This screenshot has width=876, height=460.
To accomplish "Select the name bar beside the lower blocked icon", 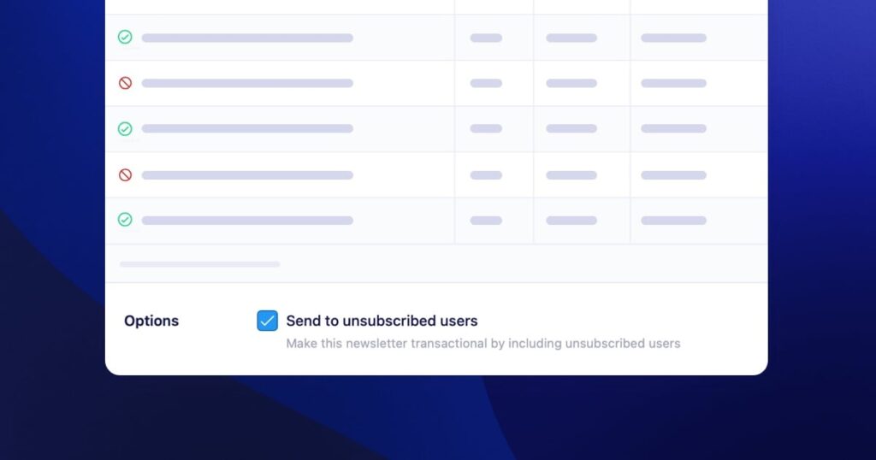I will click(247, 175).
